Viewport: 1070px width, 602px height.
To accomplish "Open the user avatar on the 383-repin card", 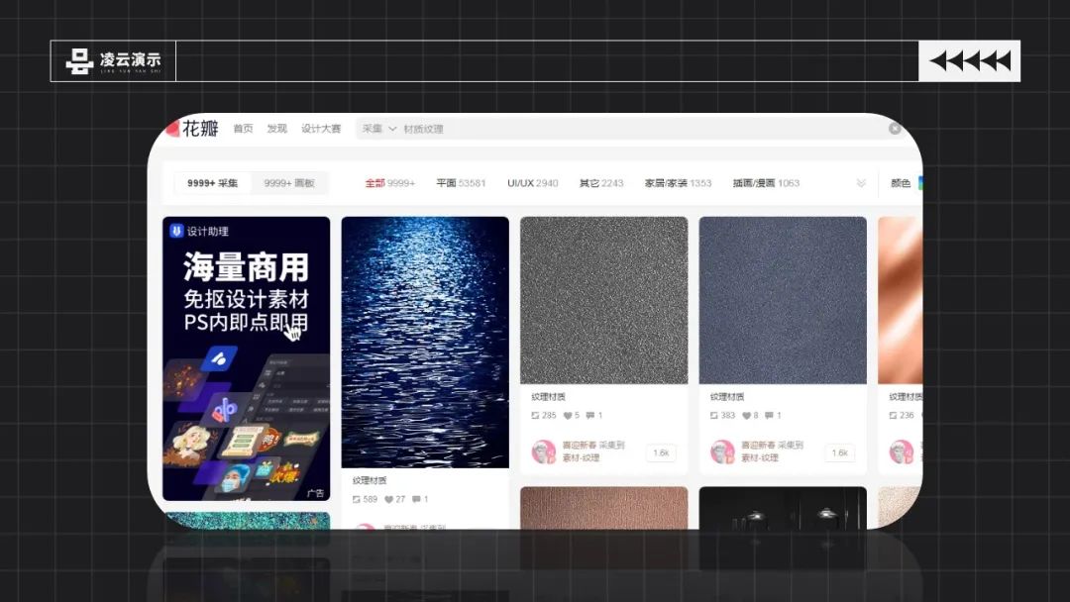I will pyautogui.click(x=722, y=451).
